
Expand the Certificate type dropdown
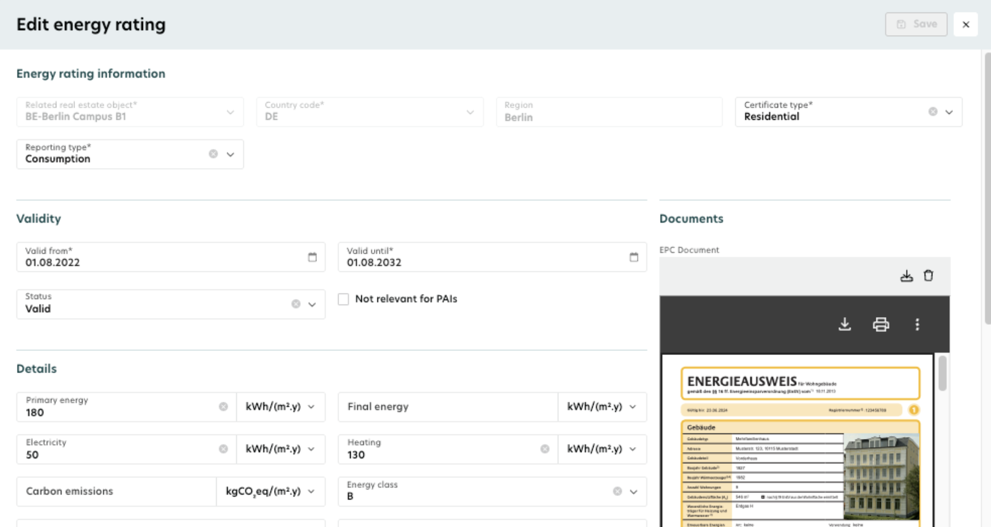point(949,112)
